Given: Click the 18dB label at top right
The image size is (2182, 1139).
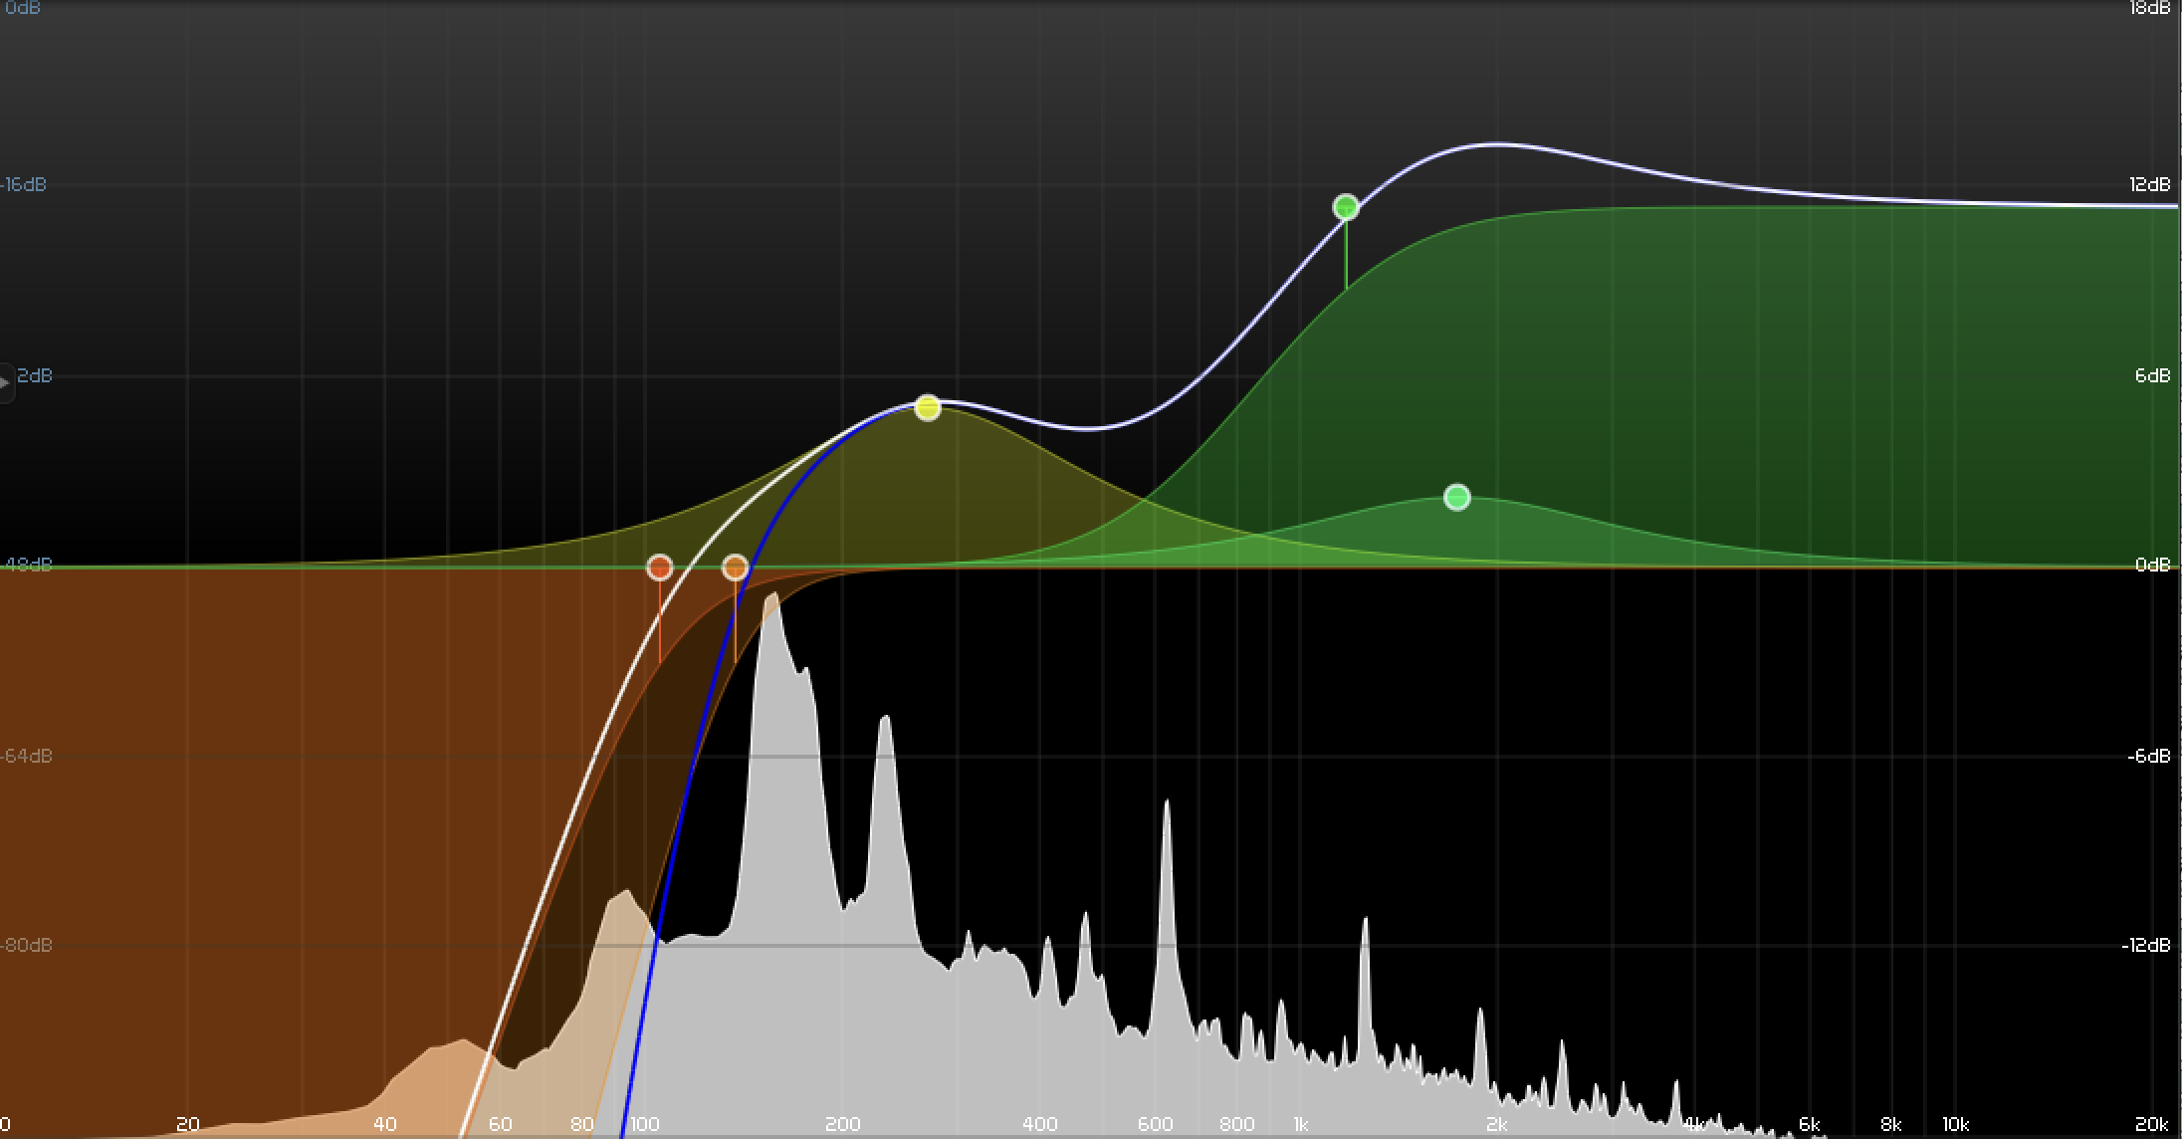Looking at the screenshot, I should tap(2149, 8).
